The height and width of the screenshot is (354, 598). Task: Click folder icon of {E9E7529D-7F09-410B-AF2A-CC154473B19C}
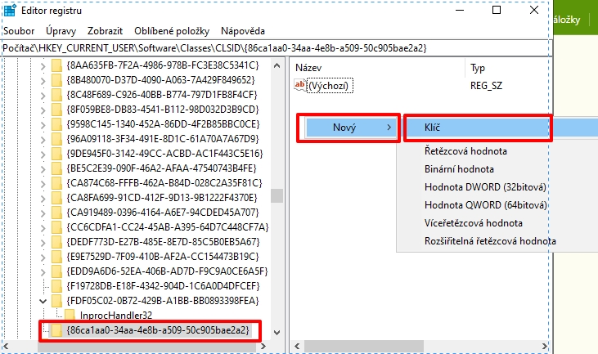click(56, 257)
